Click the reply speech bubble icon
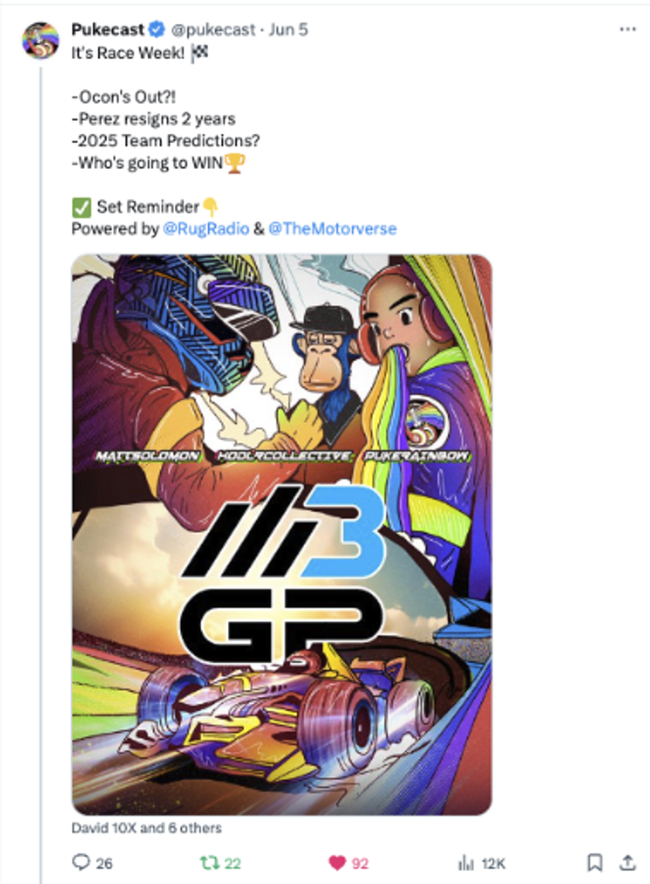The width and height of the screenshot is (650, 884). 80,862
